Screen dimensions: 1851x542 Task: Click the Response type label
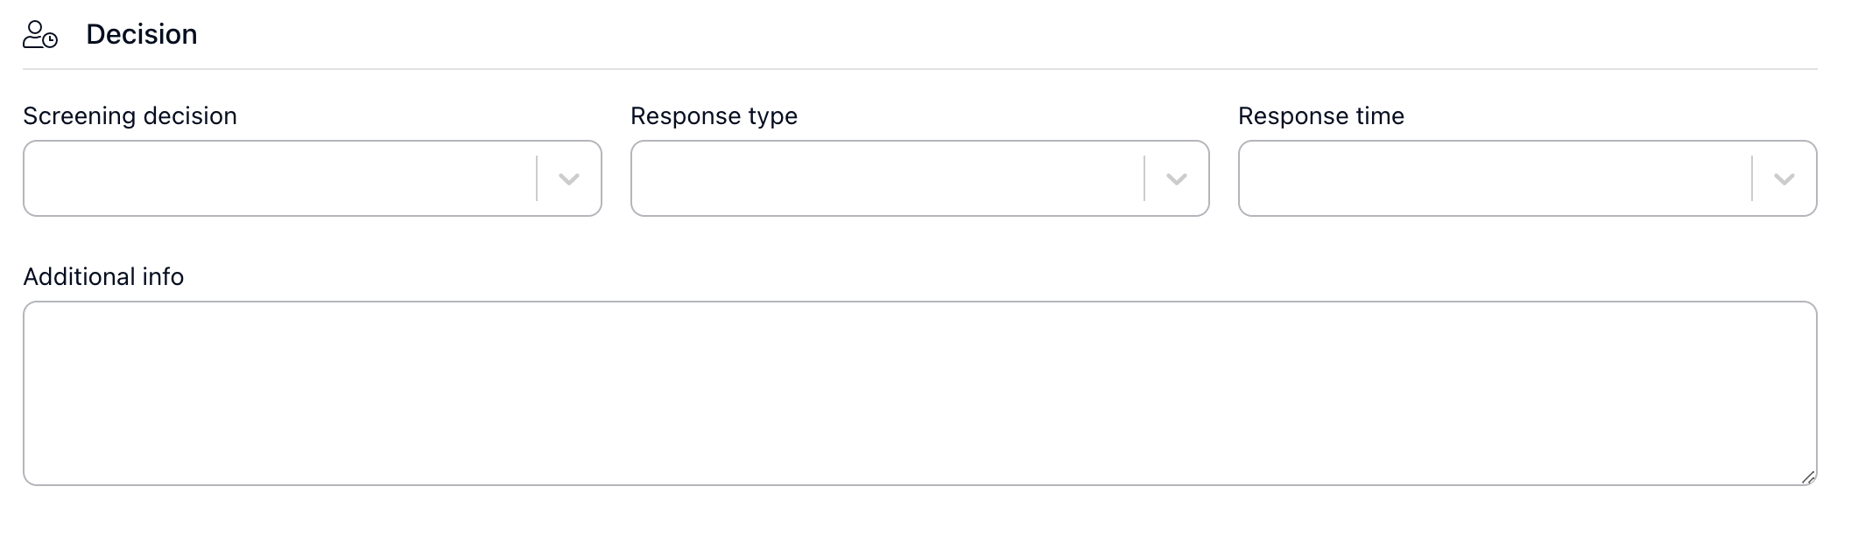(x=714, y=115)
